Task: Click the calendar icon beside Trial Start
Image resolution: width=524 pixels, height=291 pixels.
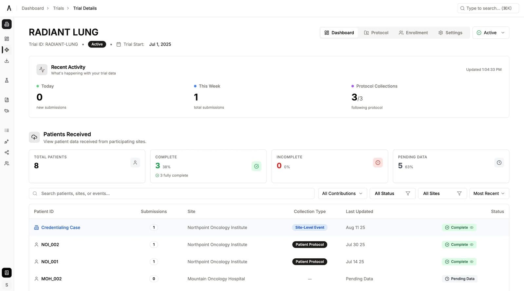Action: point(119,44)
